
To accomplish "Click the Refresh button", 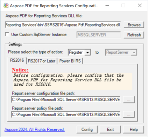I will [x=134, y=35].
